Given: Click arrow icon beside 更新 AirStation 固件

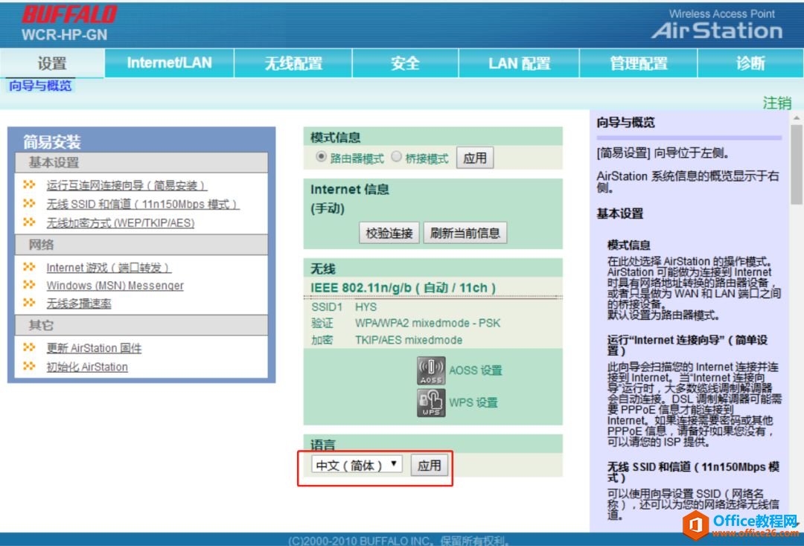Looking at the screenshot, I should point(29,347).
